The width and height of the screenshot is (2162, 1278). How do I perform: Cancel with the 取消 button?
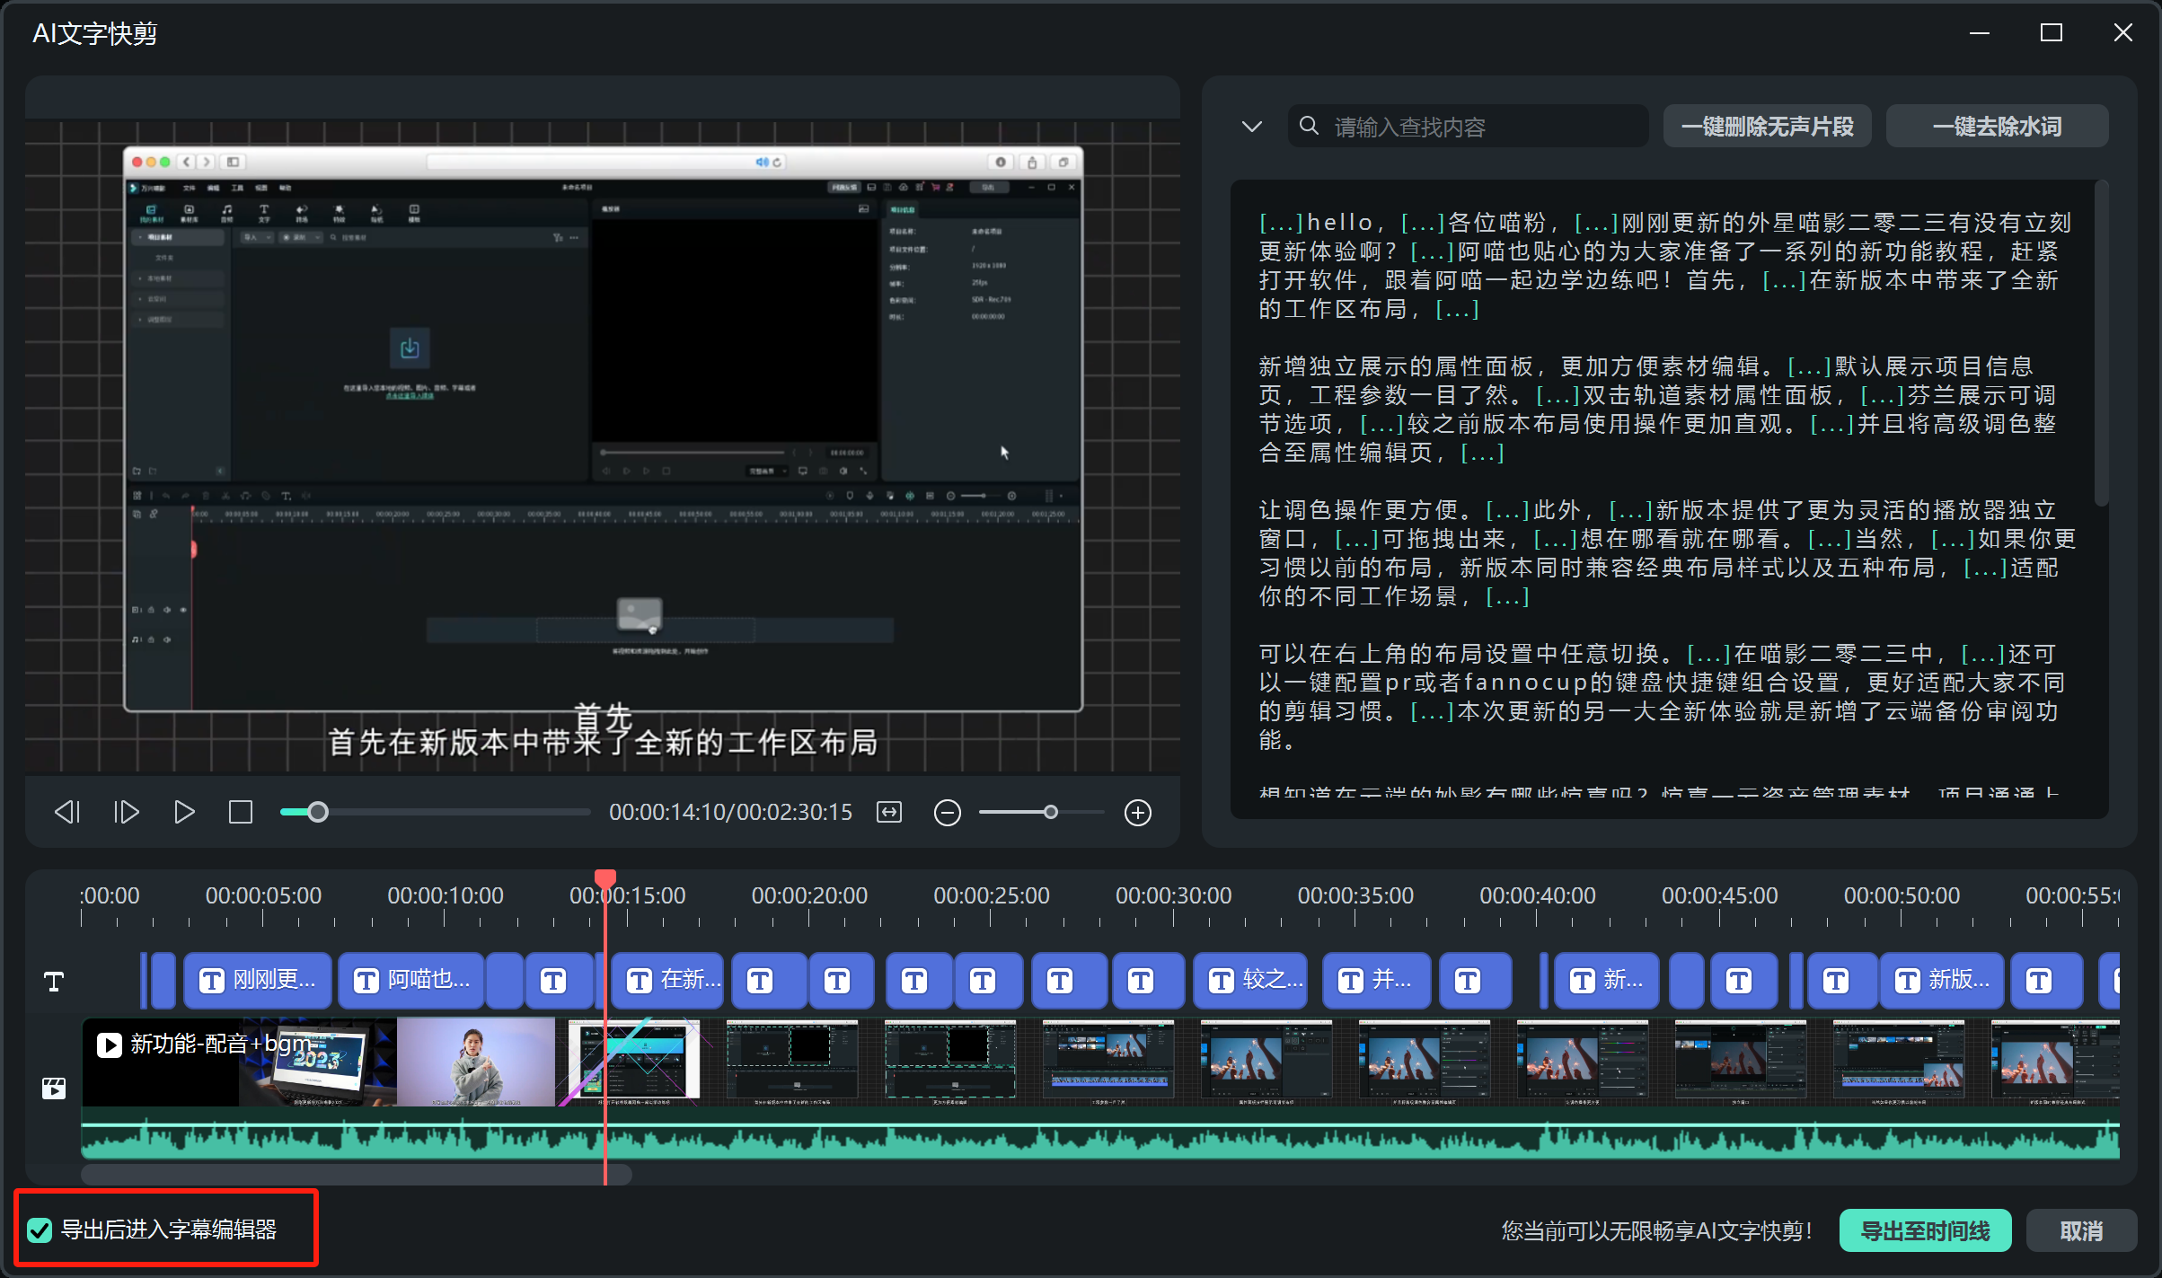[2081, 1230]
